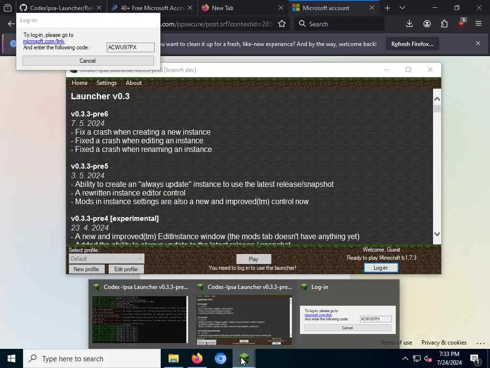Open the launcher Home menu
Viewport: 490px width, 368px height.
[80, 83]
